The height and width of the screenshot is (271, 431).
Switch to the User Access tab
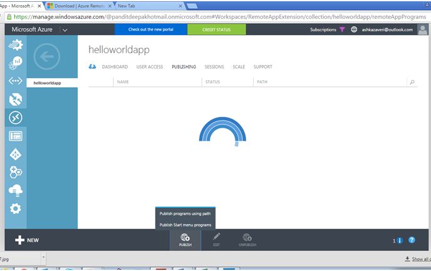tap(150, 67)
